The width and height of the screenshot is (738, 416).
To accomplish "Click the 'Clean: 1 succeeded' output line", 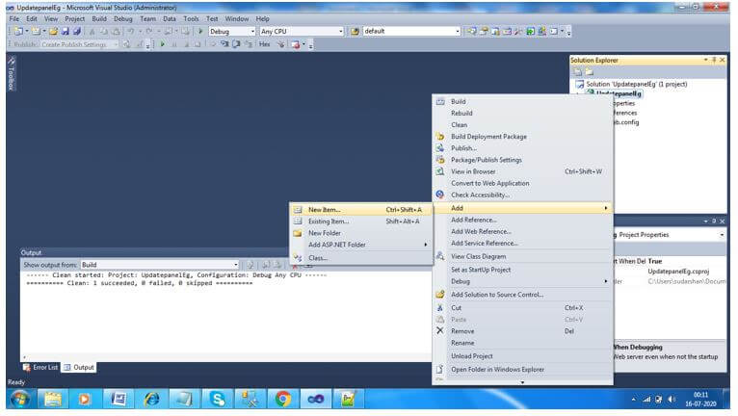I will click(x=140, y=283).
